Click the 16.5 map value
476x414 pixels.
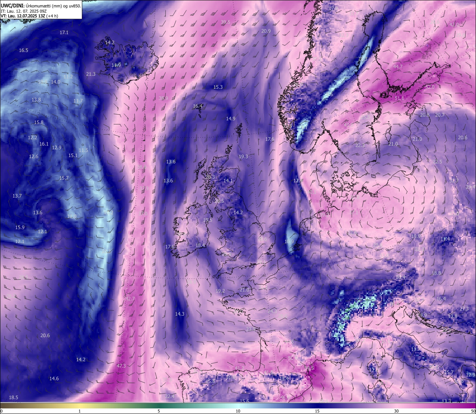point(23,50)
